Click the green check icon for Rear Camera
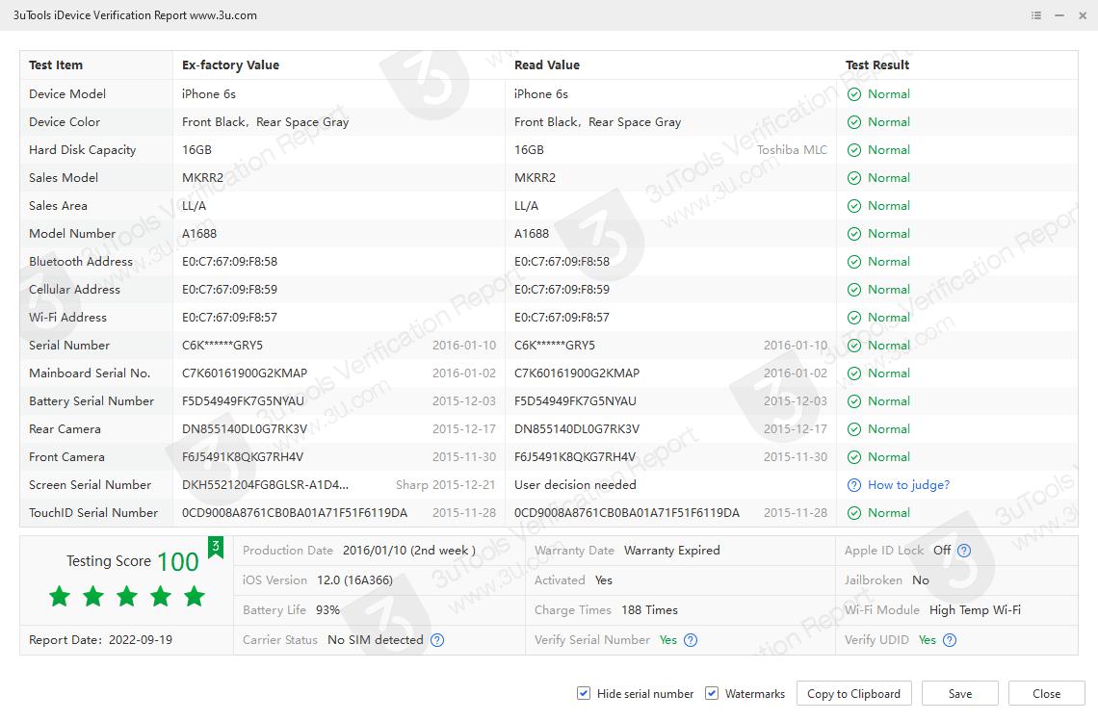The width and height of the screenshot is (1098, 721). tap(853, 429)
